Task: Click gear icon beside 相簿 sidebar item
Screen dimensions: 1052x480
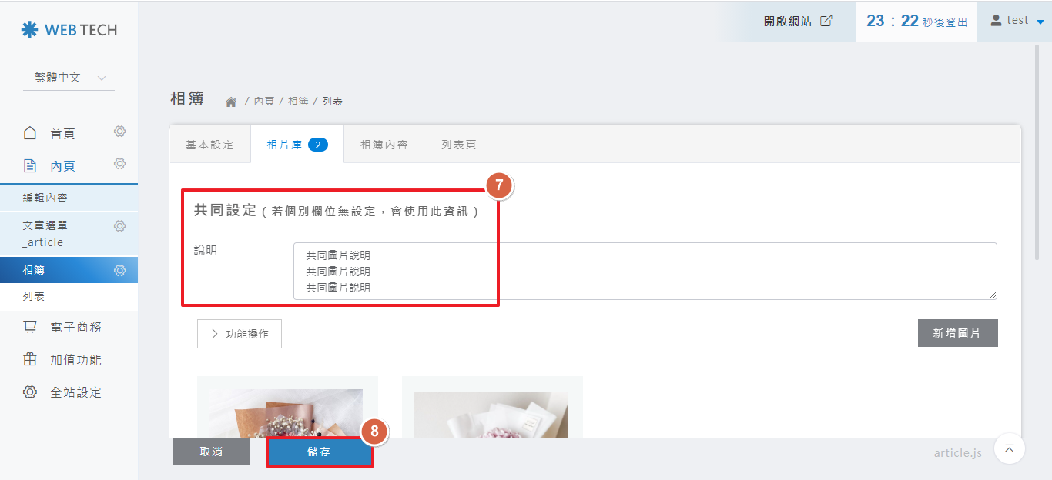Action: click(119, 270)
